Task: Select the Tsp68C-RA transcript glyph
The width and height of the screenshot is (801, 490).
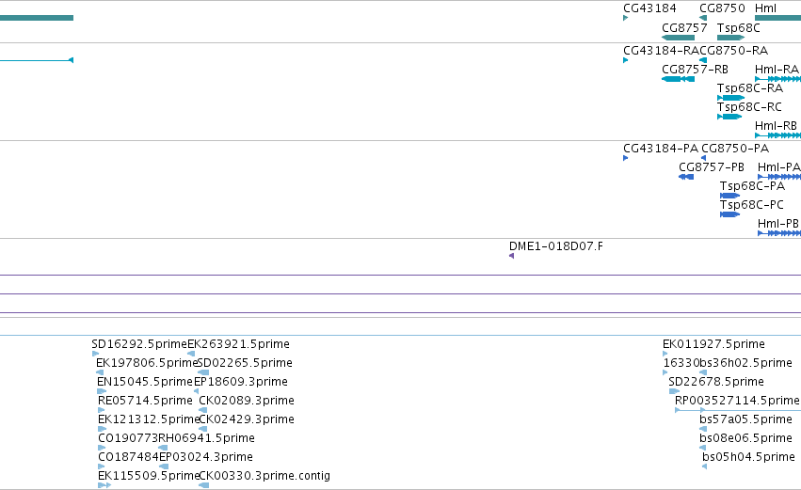Action: point(731,98)
